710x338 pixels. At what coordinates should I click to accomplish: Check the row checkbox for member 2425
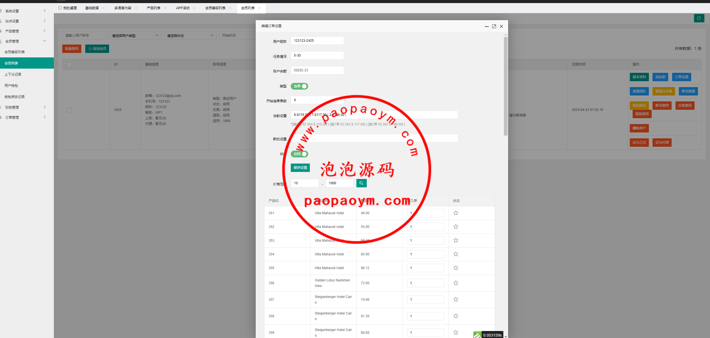pyautogui.click(x=69, y=110)
